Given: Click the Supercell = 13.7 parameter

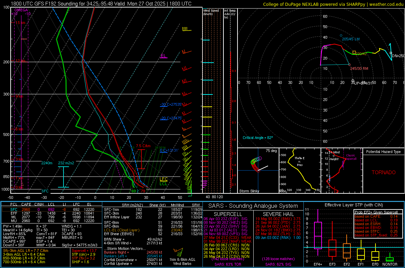Looking at the screenshot, I should pyautogui.click(x=84, y=251).
